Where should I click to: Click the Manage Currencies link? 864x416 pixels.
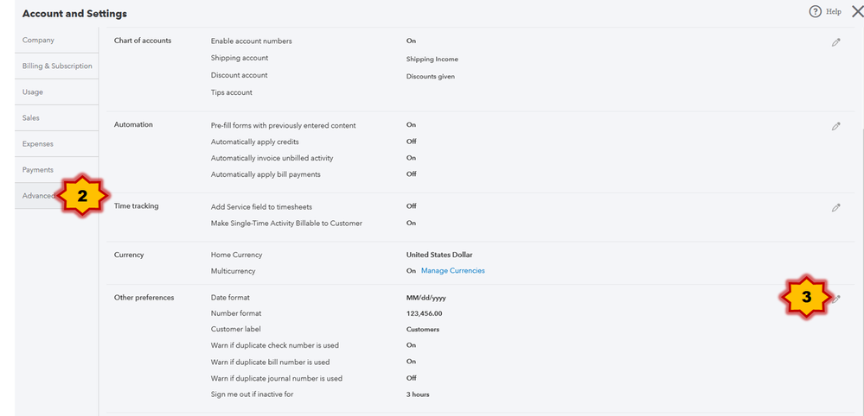point(453,271)
